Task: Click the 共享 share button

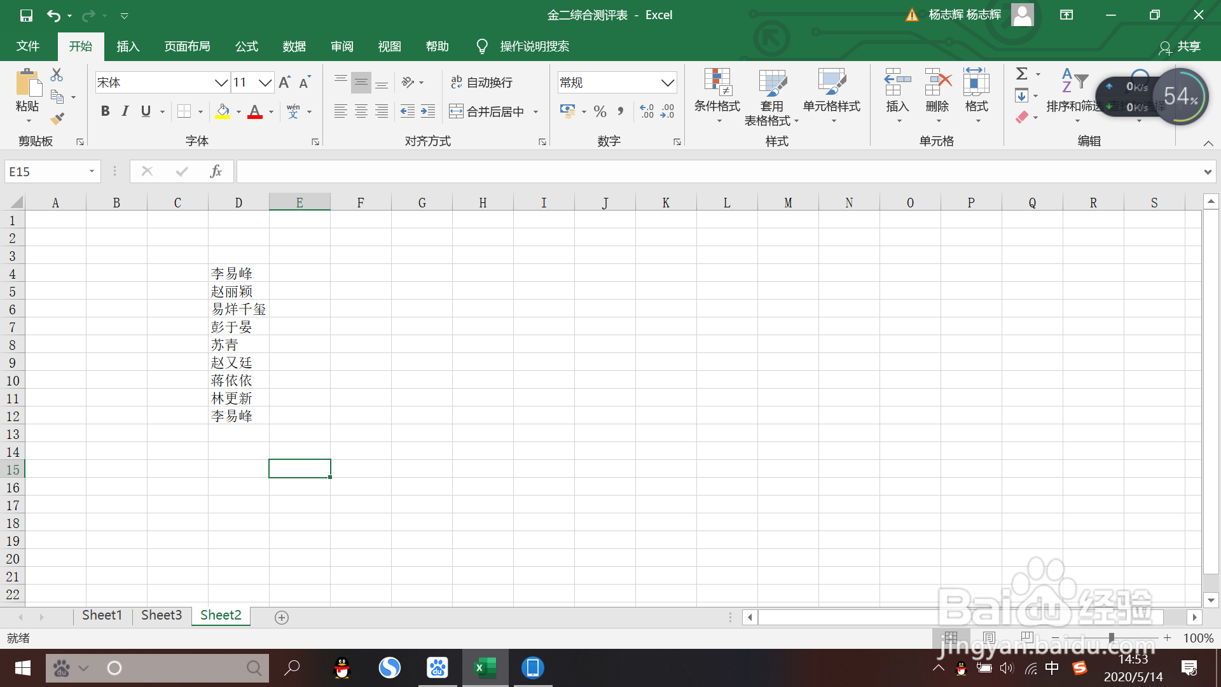Action: 1180,46
